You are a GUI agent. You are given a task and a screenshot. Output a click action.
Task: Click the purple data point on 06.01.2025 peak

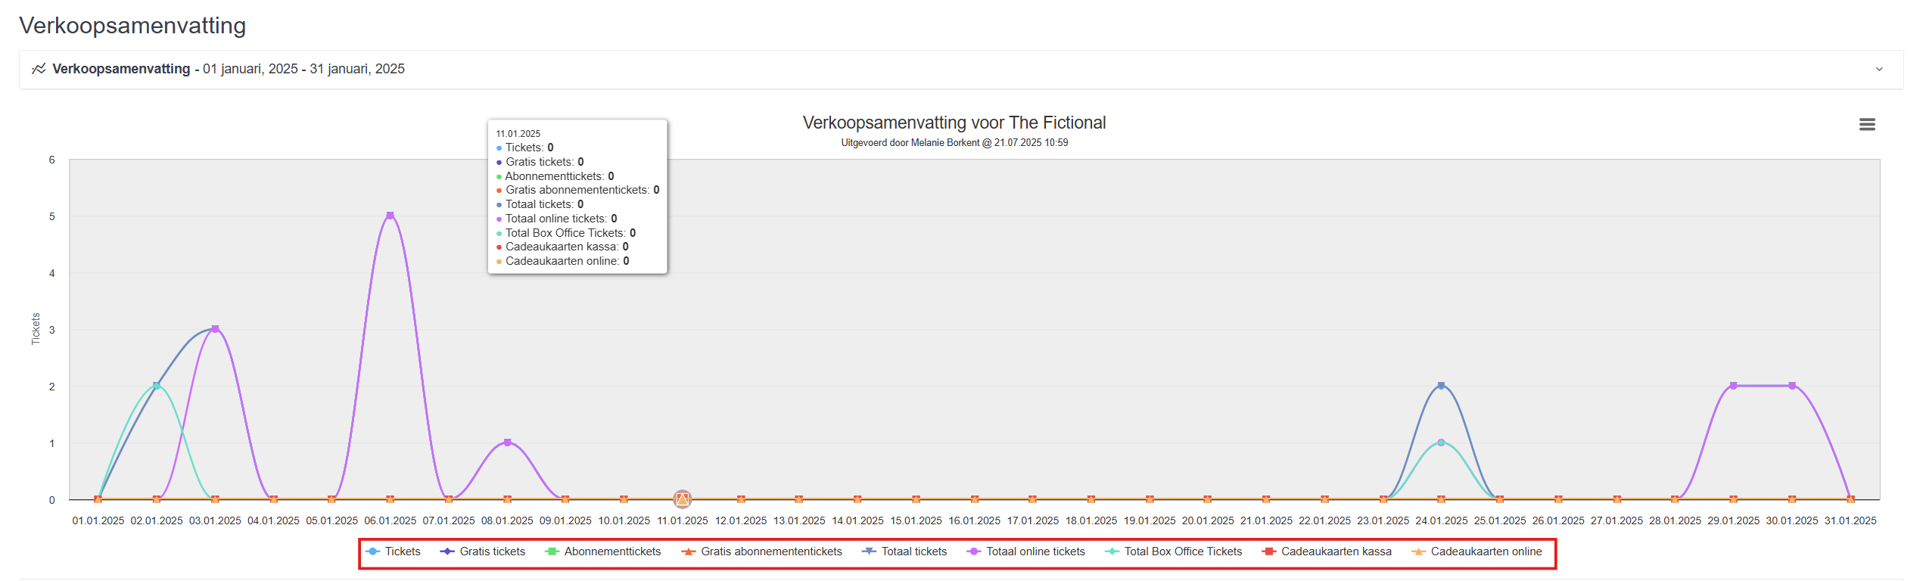coord(390,216)
